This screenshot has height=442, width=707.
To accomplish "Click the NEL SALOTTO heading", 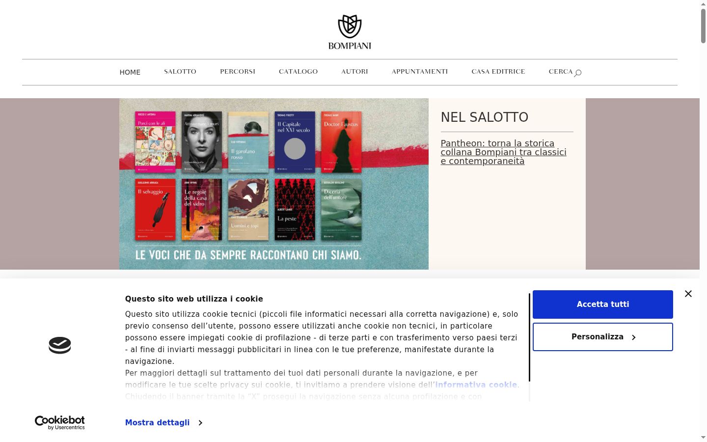I will coord(485,117).
